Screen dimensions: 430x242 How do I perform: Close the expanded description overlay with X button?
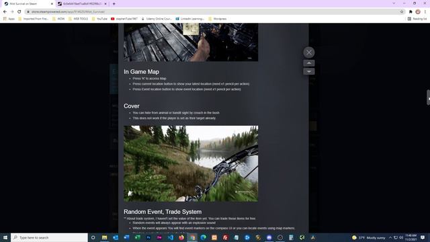pos(309,52)
